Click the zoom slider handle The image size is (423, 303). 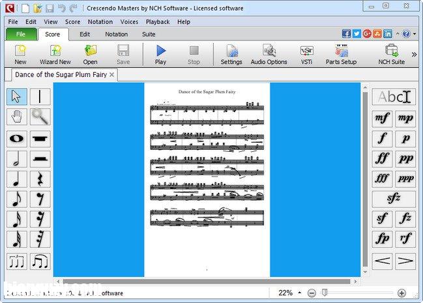[x=325, y=293]
